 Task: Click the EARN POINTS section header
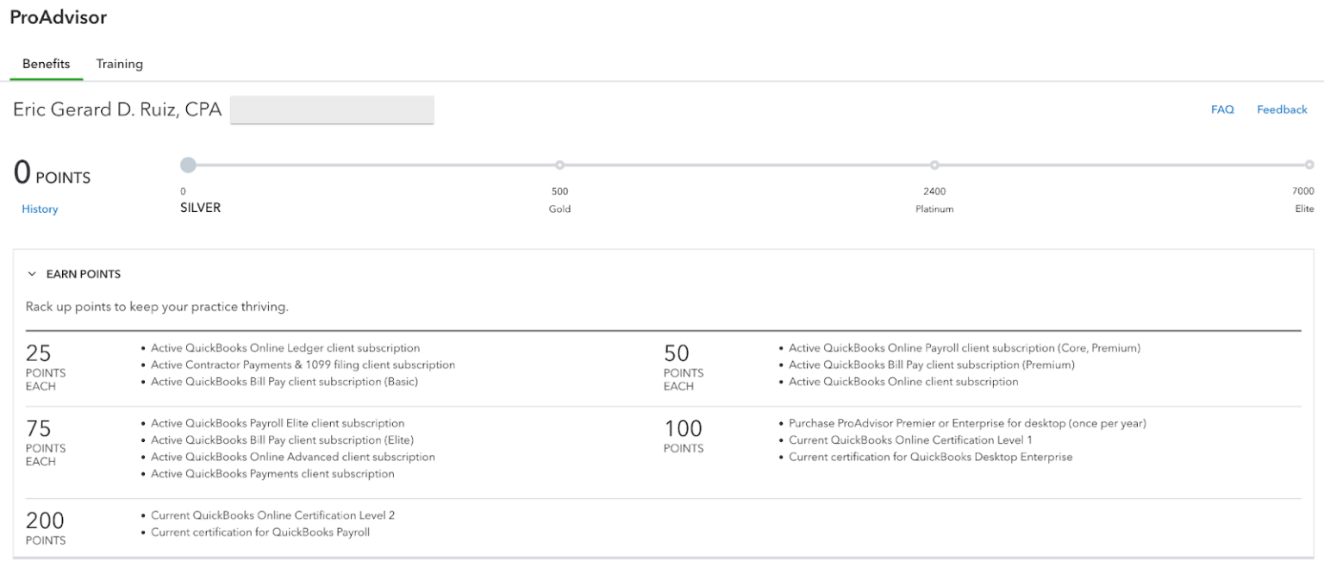pos(84,274)
